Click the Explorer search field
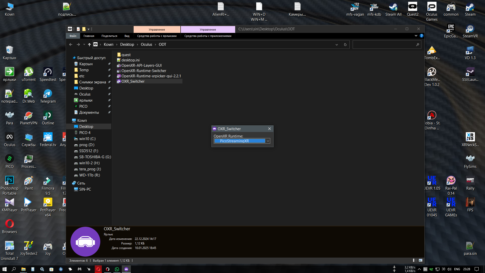 point(384,45)
